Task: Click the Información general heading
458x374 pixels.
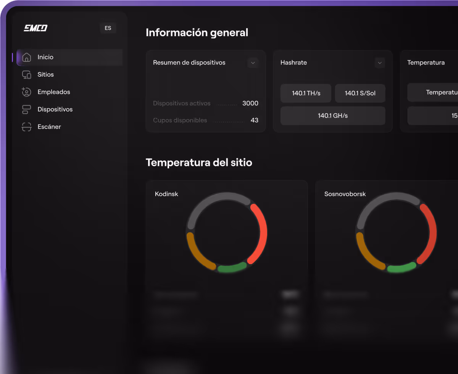Action: [197, 32]
